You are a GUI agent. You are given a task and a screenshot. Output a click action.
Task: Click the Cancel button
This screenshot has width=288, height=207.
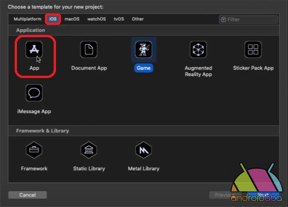click(28, 195)
